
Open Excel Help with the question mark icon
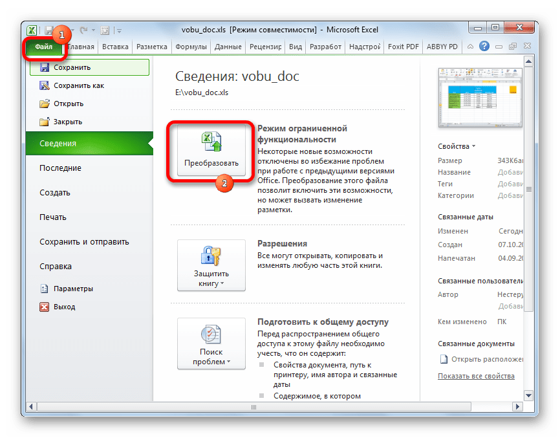[484, 46]
